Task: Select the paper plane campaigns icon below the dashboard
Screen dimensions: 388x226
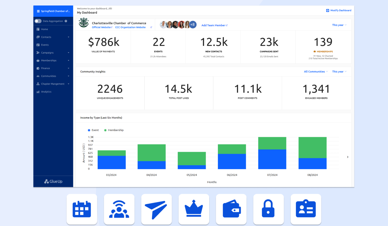Action: coord(156,209)
